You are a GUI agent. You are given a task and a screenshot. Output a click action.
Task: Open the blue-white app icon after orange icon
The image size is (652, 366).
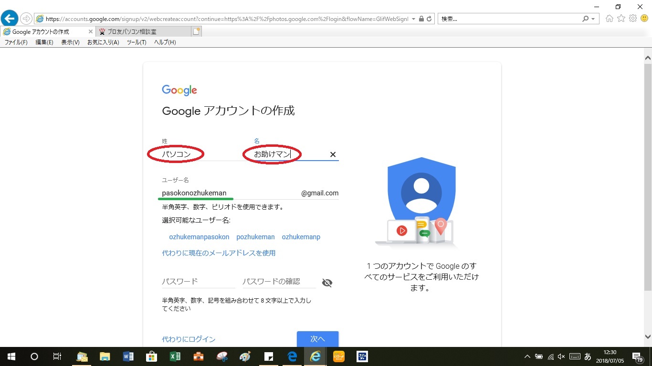[362, 356]
